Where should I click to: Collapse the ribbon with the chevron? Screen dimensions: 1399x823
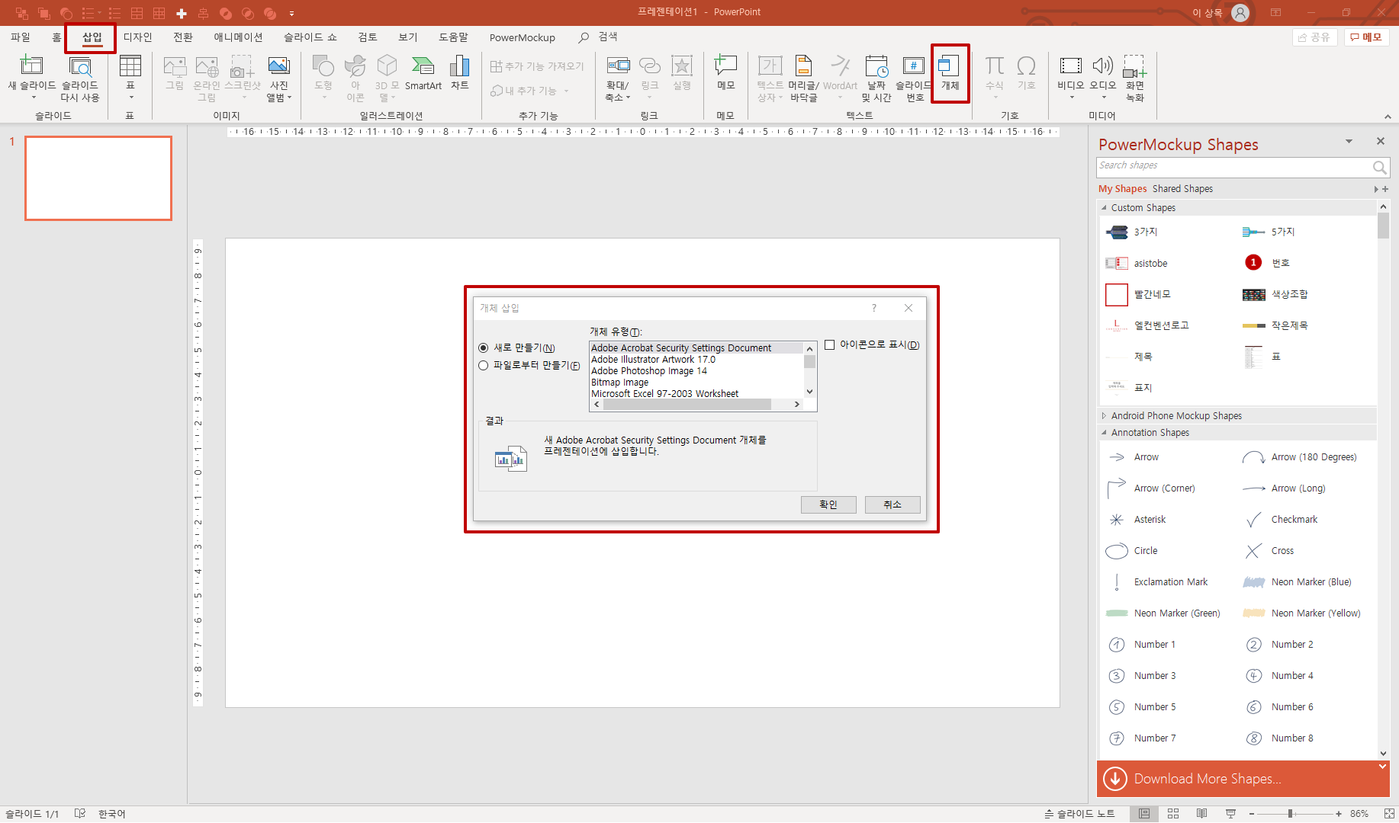click(x=1388, y=117)
